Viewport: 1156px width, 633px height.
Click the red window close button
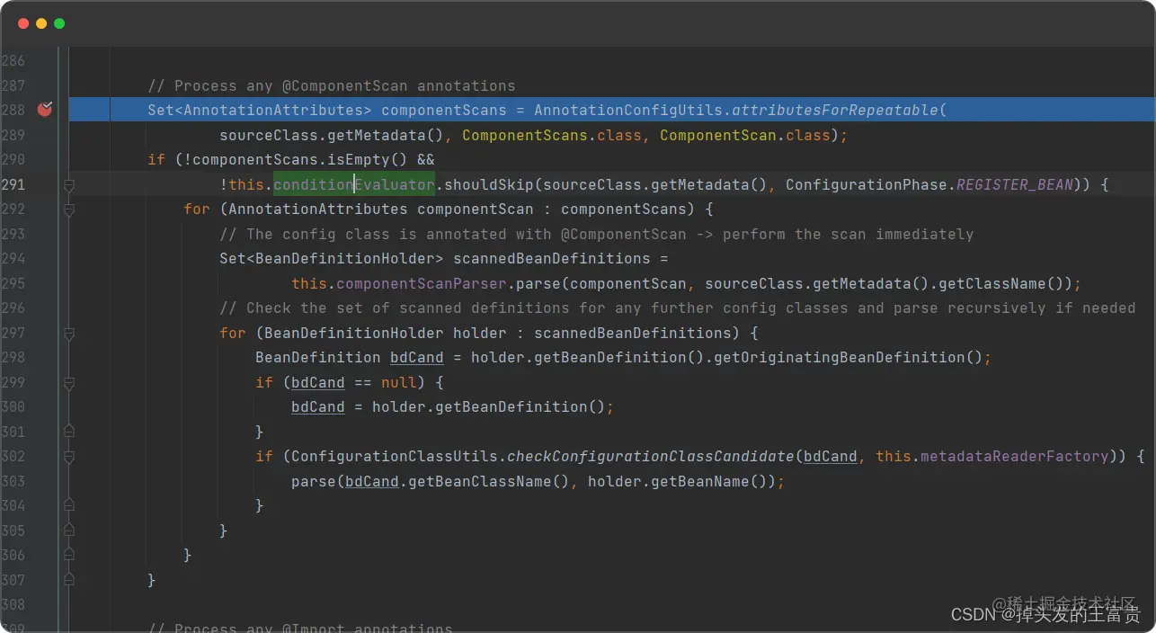[x=23, y=23]
